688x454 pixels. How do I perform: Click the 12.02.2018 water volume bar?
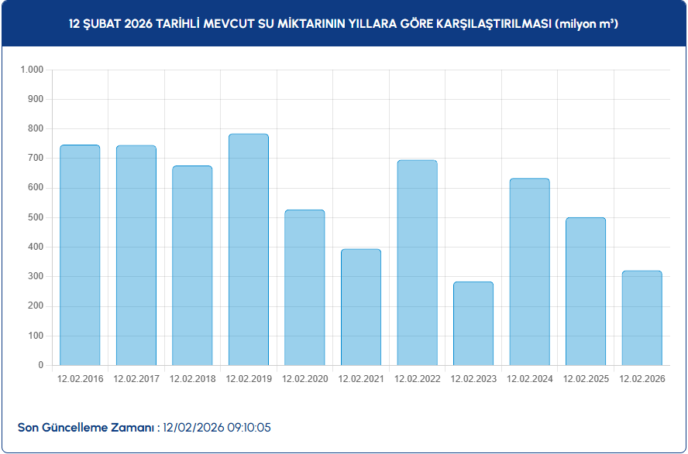[192, 265]
